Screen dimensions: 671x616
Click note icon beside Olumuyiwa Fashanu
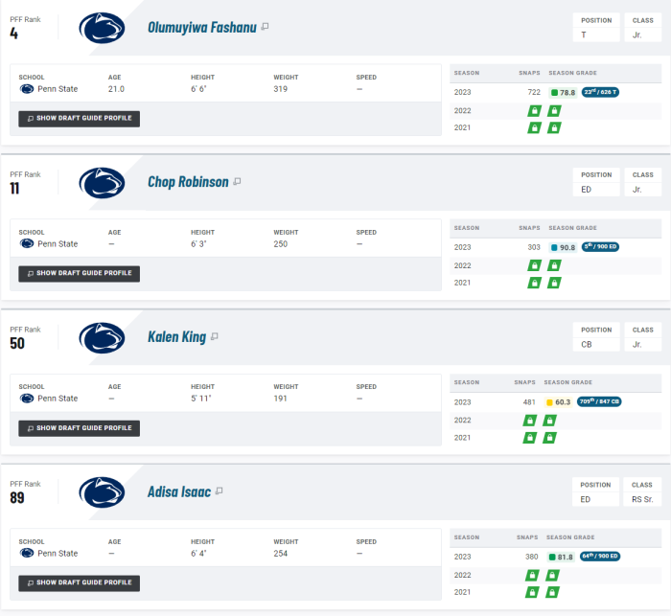pos(265,27)
